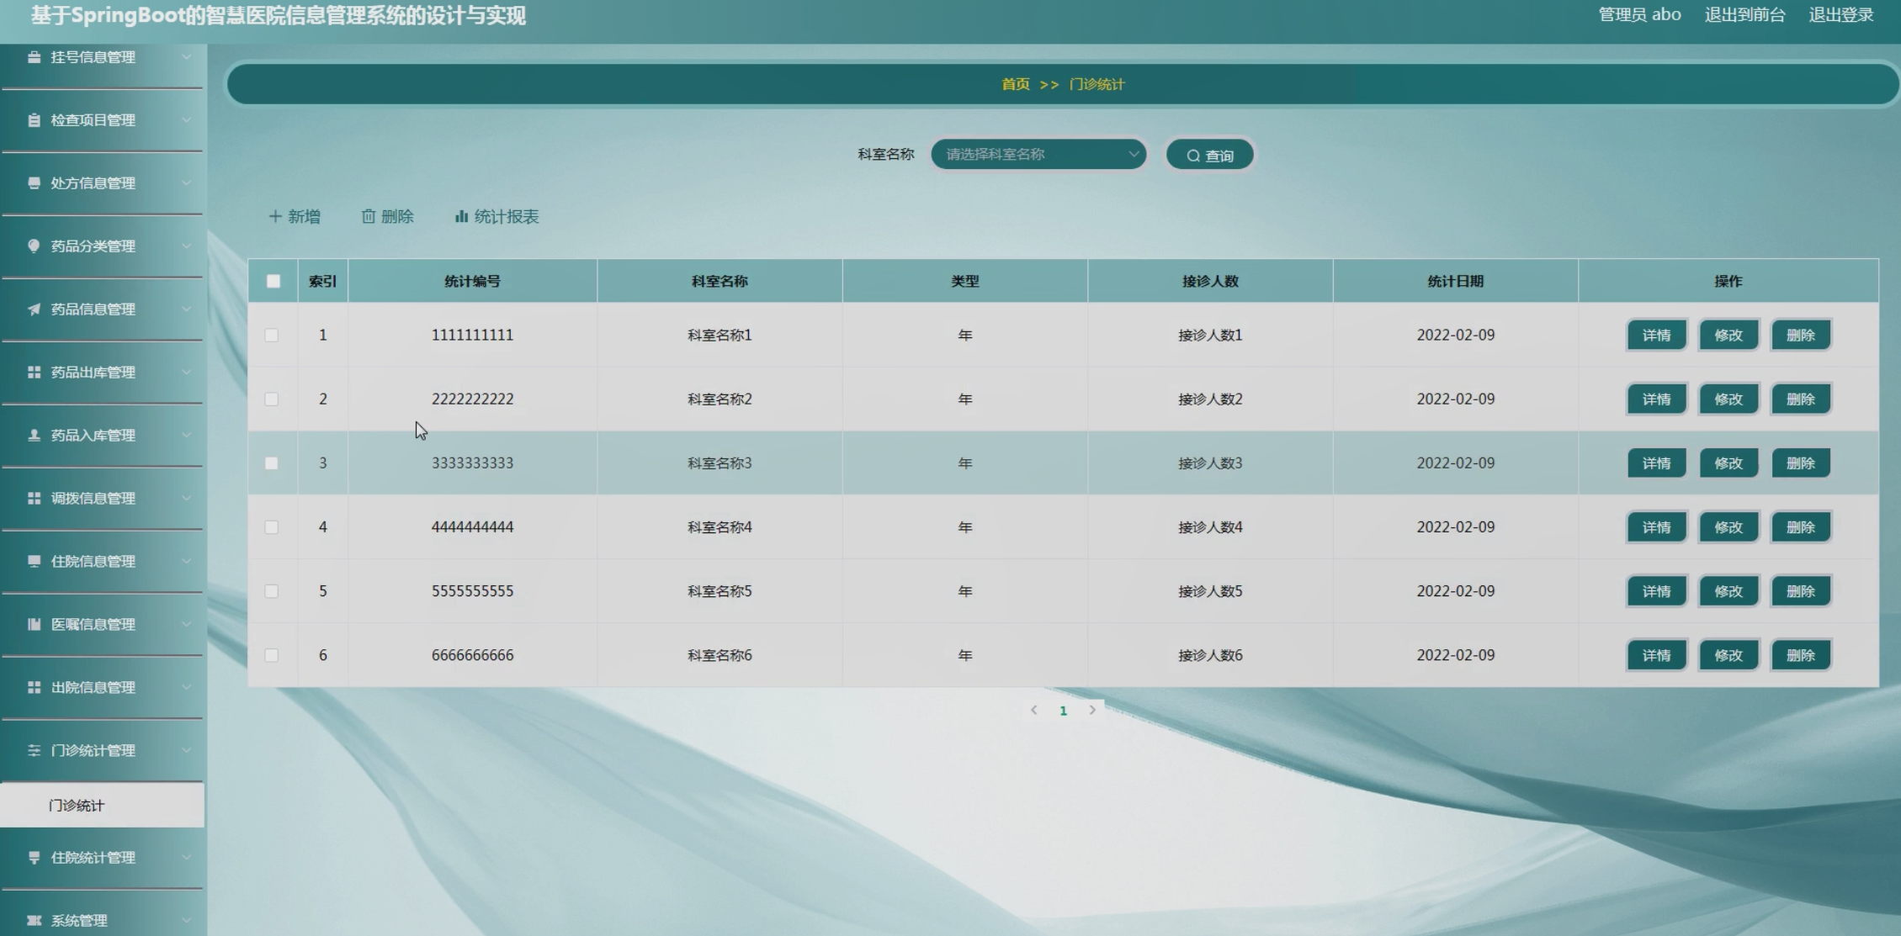Viewport: 1901px width, 936px height.
Task: Expand the 处方信息管理 menu chevron
Action: [186, 182]
